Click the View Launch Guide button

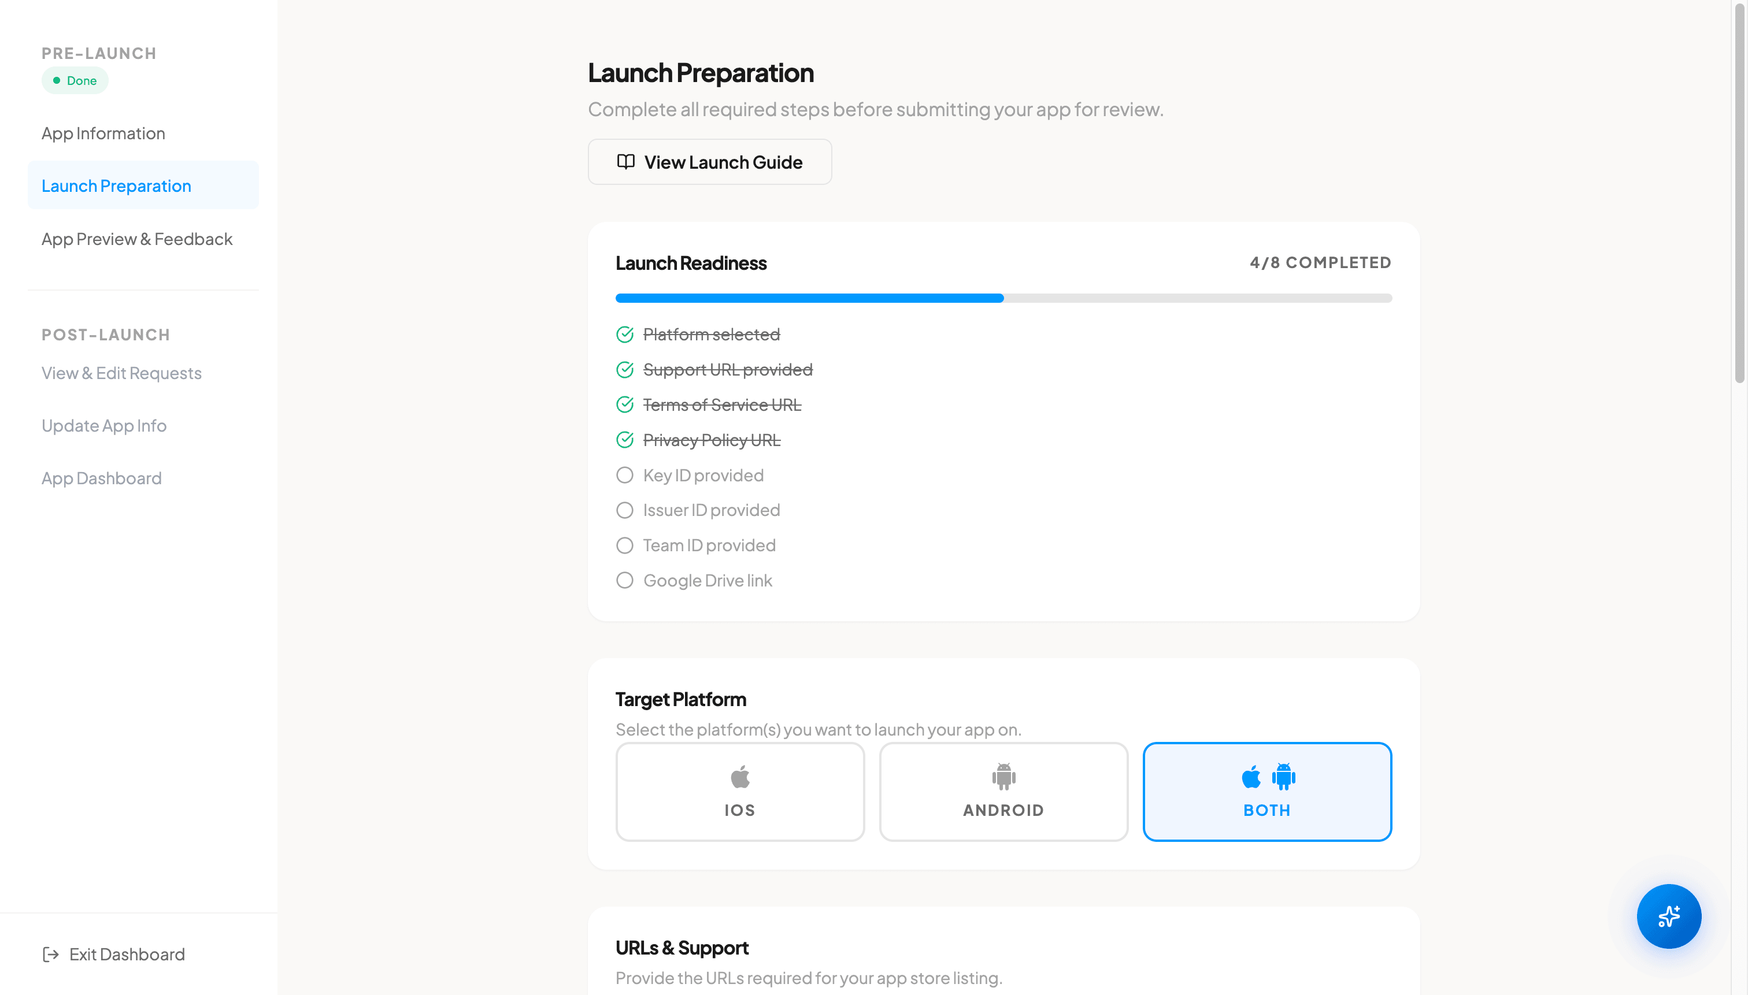pyautogui.click(x=710, y=162)
